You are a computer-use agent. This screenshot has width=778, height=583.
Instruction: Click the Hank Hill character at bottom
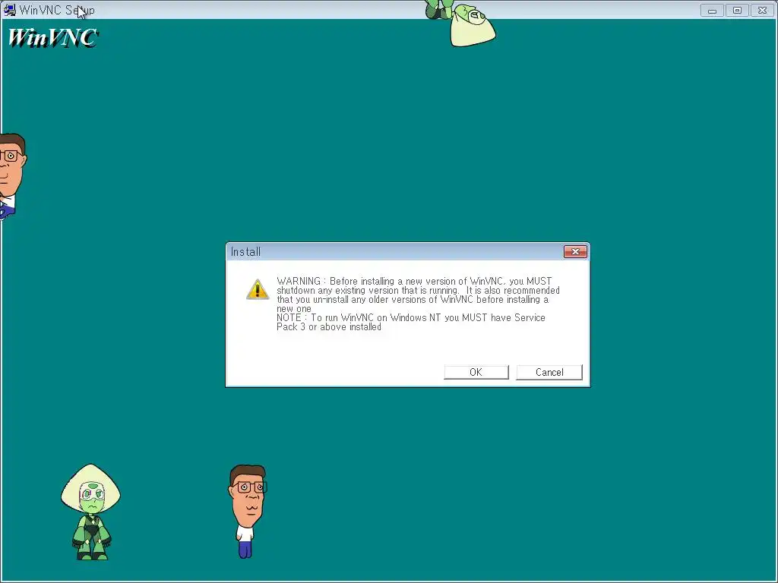pos(247,511)
